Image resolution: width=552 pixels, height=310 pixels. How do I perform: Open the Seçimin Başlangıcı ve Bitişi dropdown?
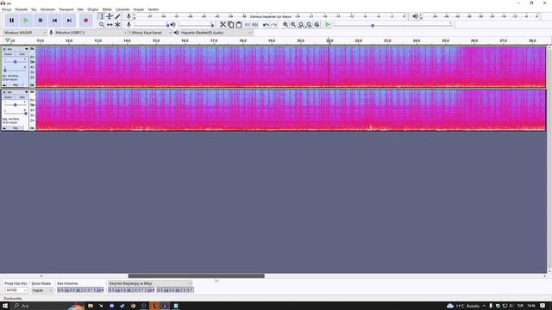click(x=150, y=283)
